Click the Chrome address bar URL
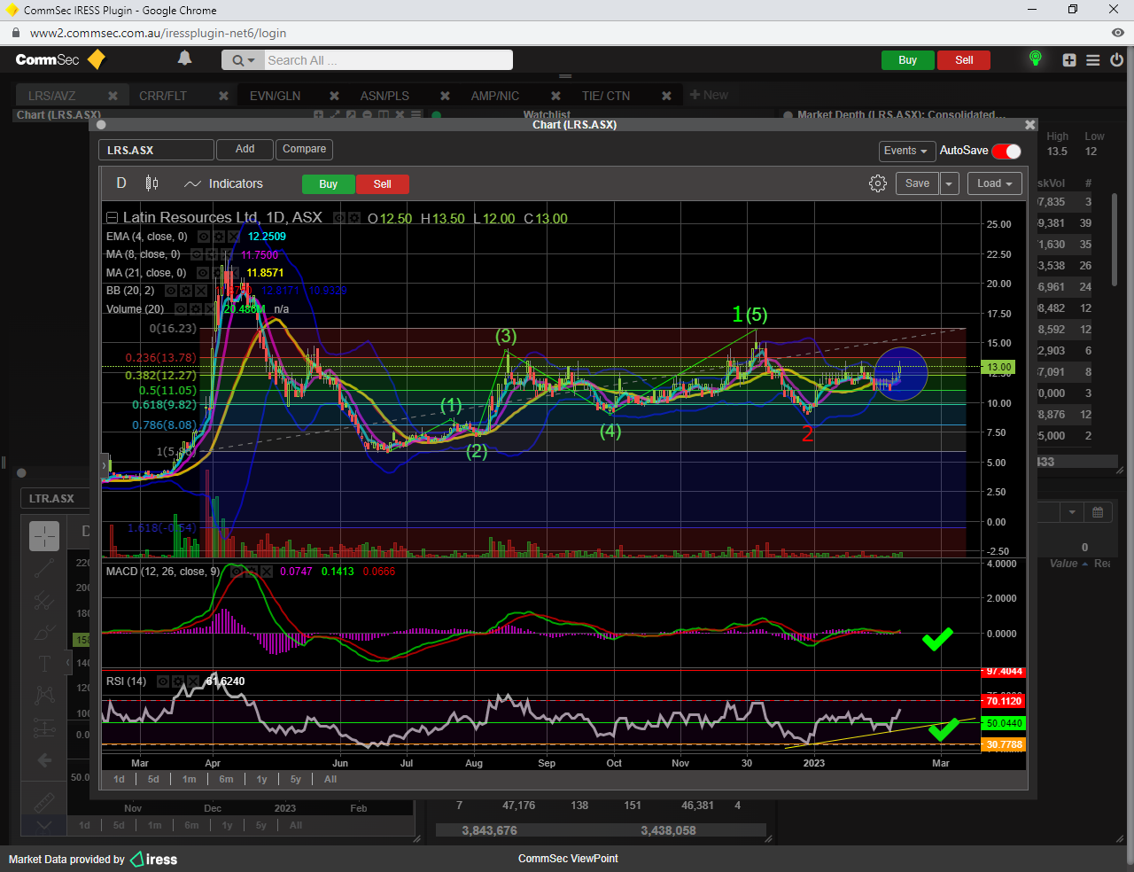This screenshot has width=1134, height=872. point(158,33)
